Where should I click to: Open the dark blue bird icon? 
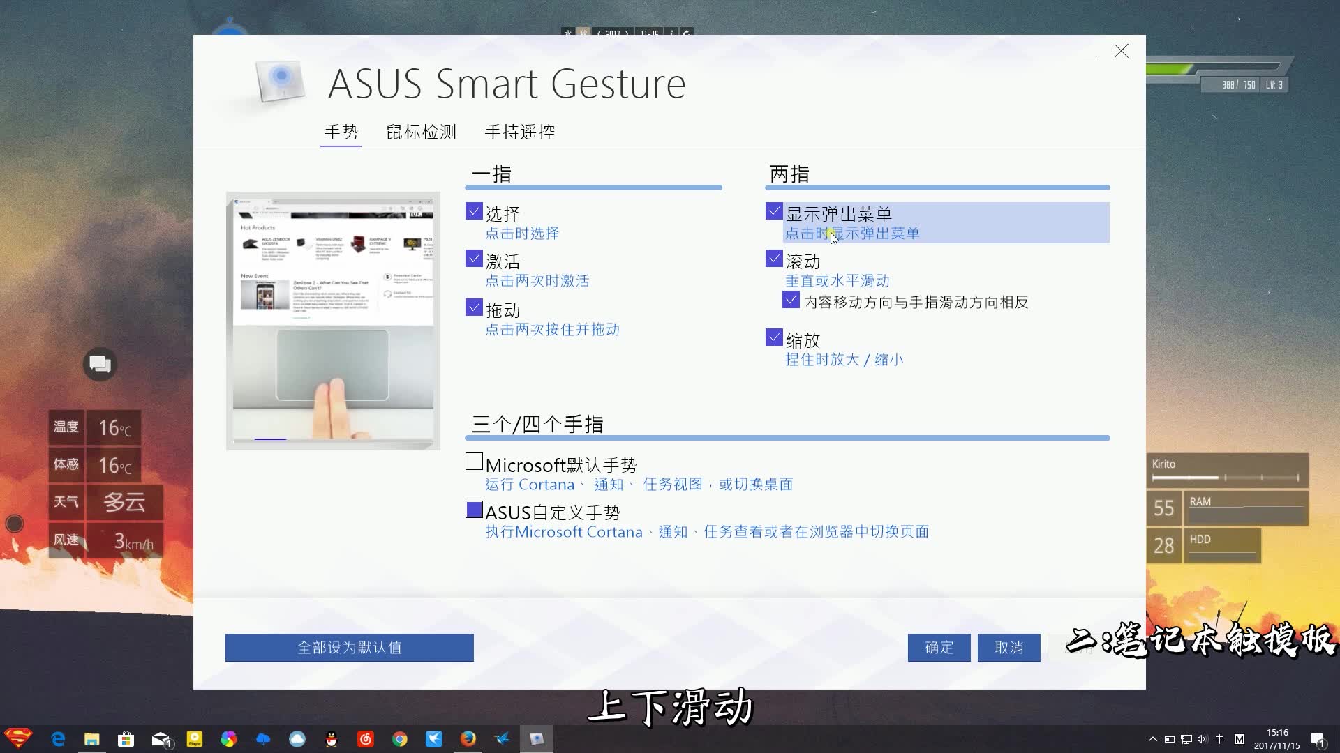tap(502, 738)
